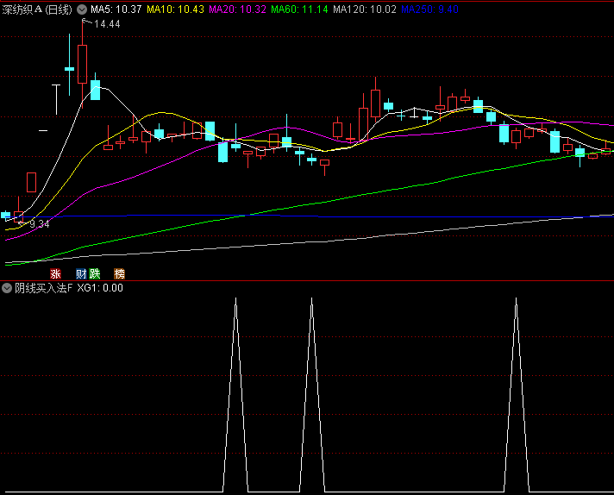Viewport: 614px width, 495px height.
Task: Click the green 跌 marker icon
Action: click(x=94, y=273)
